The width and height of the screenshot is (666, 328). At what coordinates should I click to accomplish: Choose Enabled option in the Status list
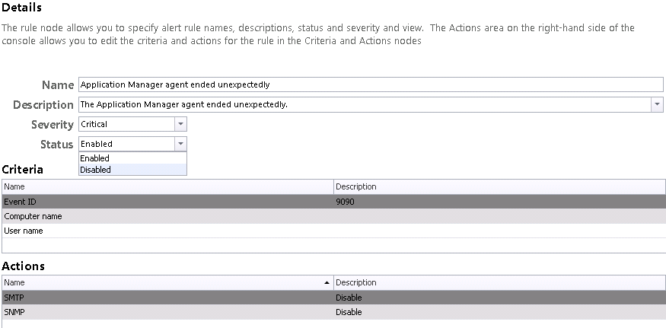(132, 158)
